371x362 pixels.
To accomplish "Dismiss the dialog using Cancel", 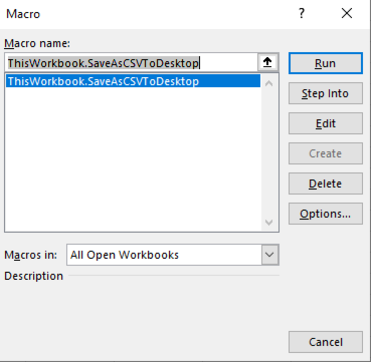I will coord(325,342).
